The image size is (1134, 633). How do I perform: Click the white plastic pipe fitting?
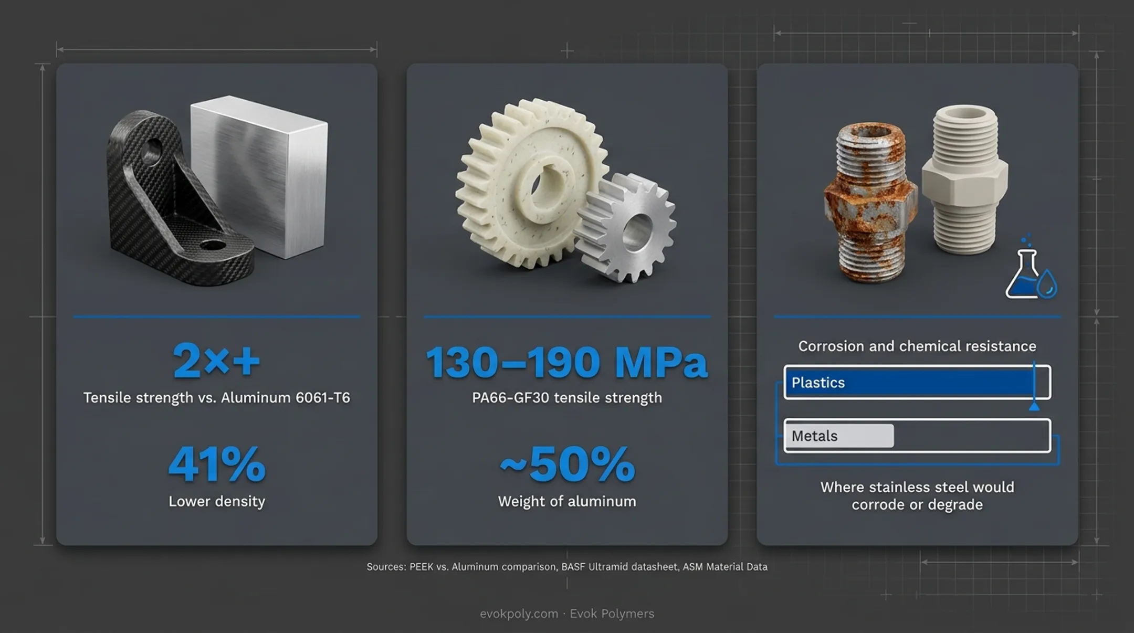965,179
